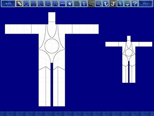Select the solid circle tool
The image size is (154, 116).
pyautogui.click(x=26, y=4)
